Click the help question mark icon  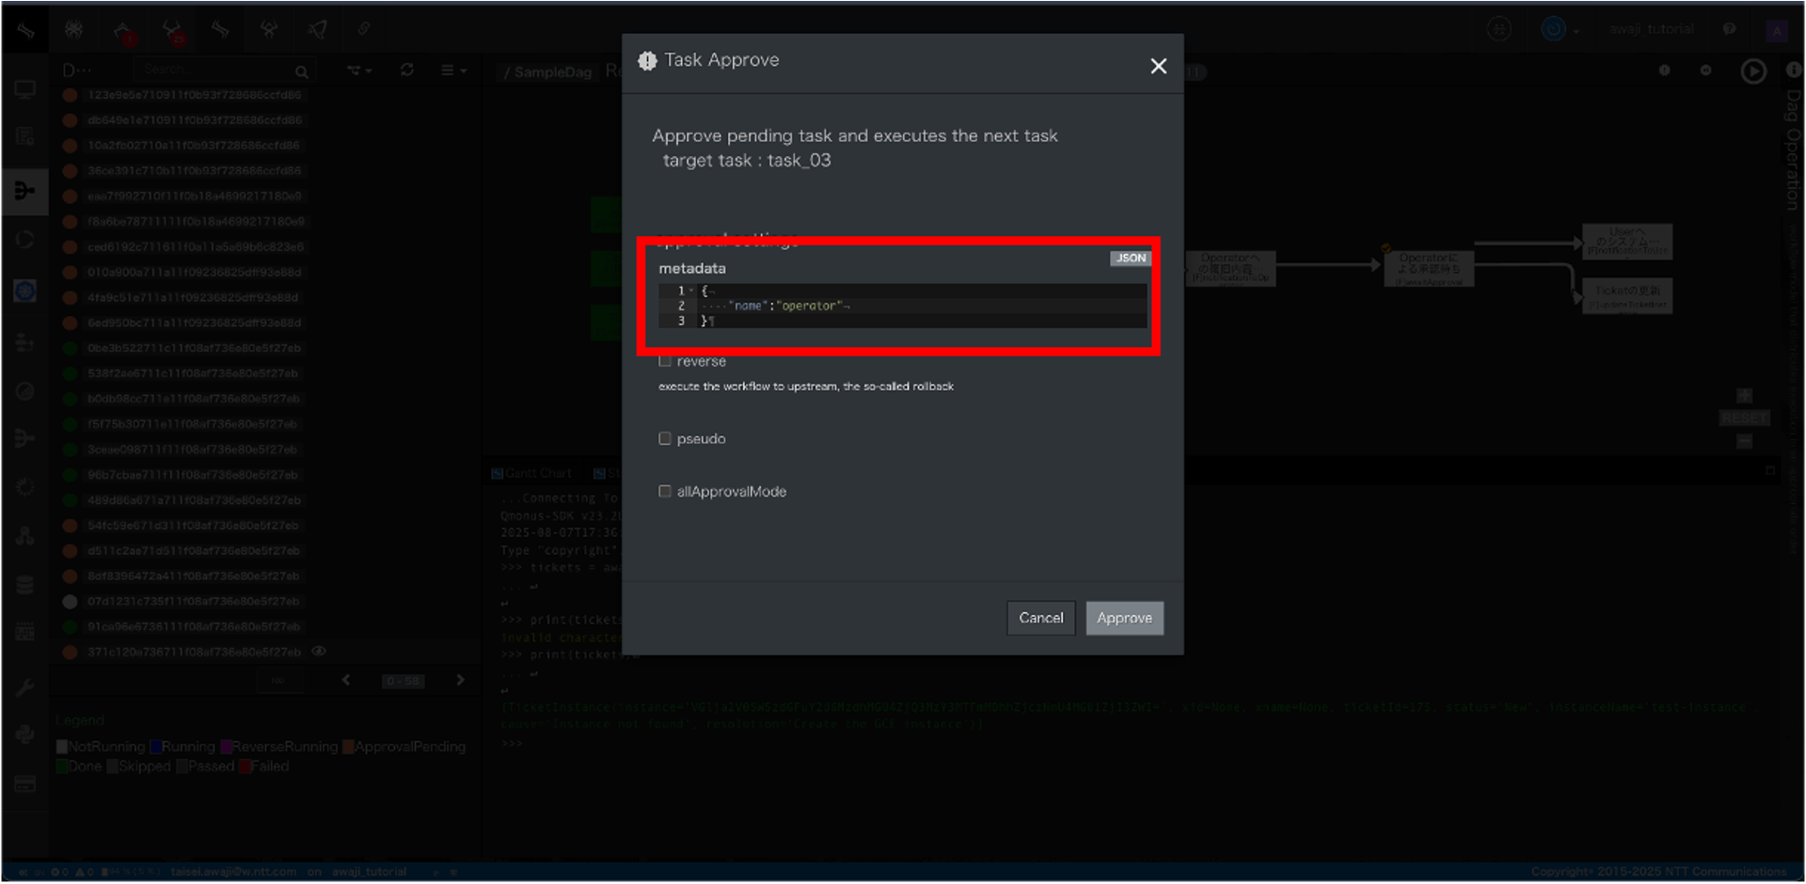coord(1729,29)
